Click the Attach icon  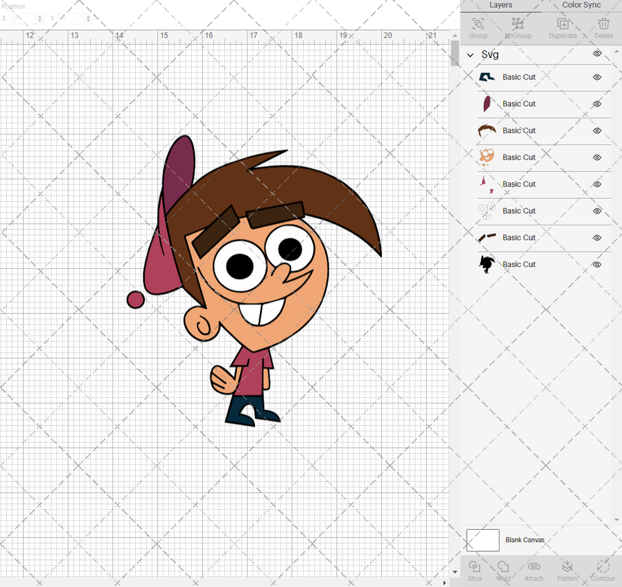tap(534, 569)
